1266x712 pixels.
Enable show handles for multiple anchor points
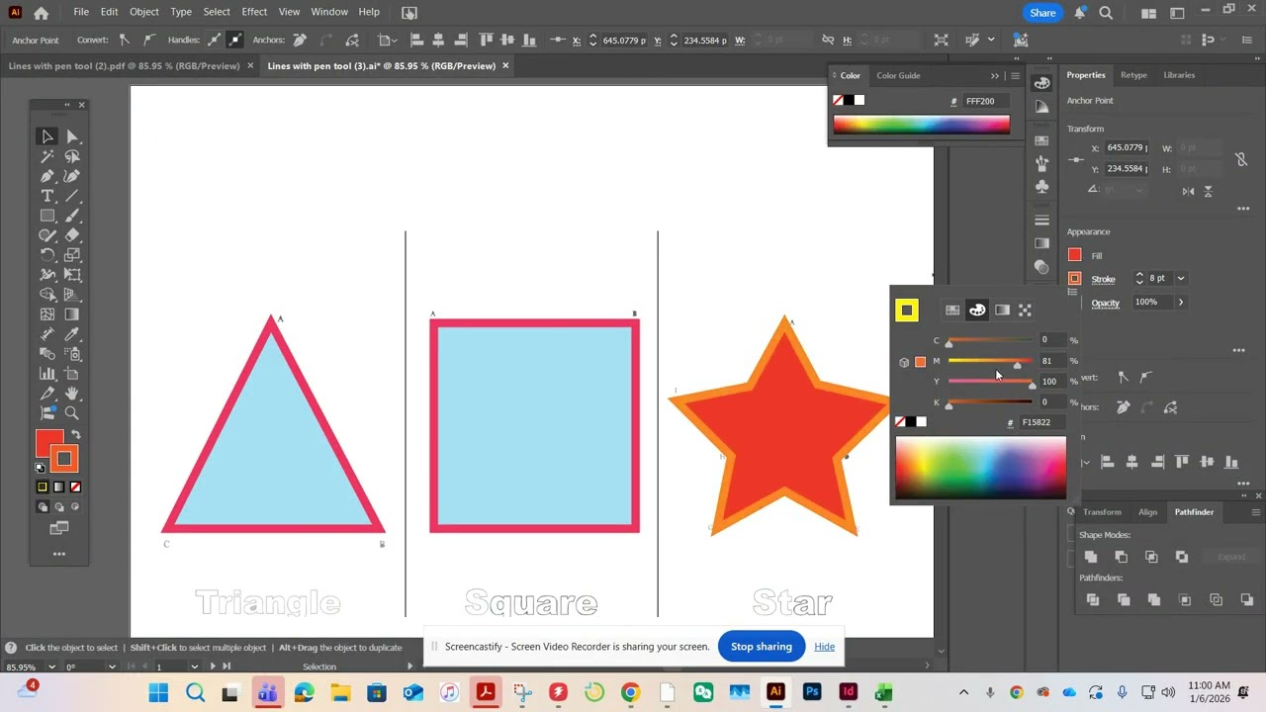[214, 40]
